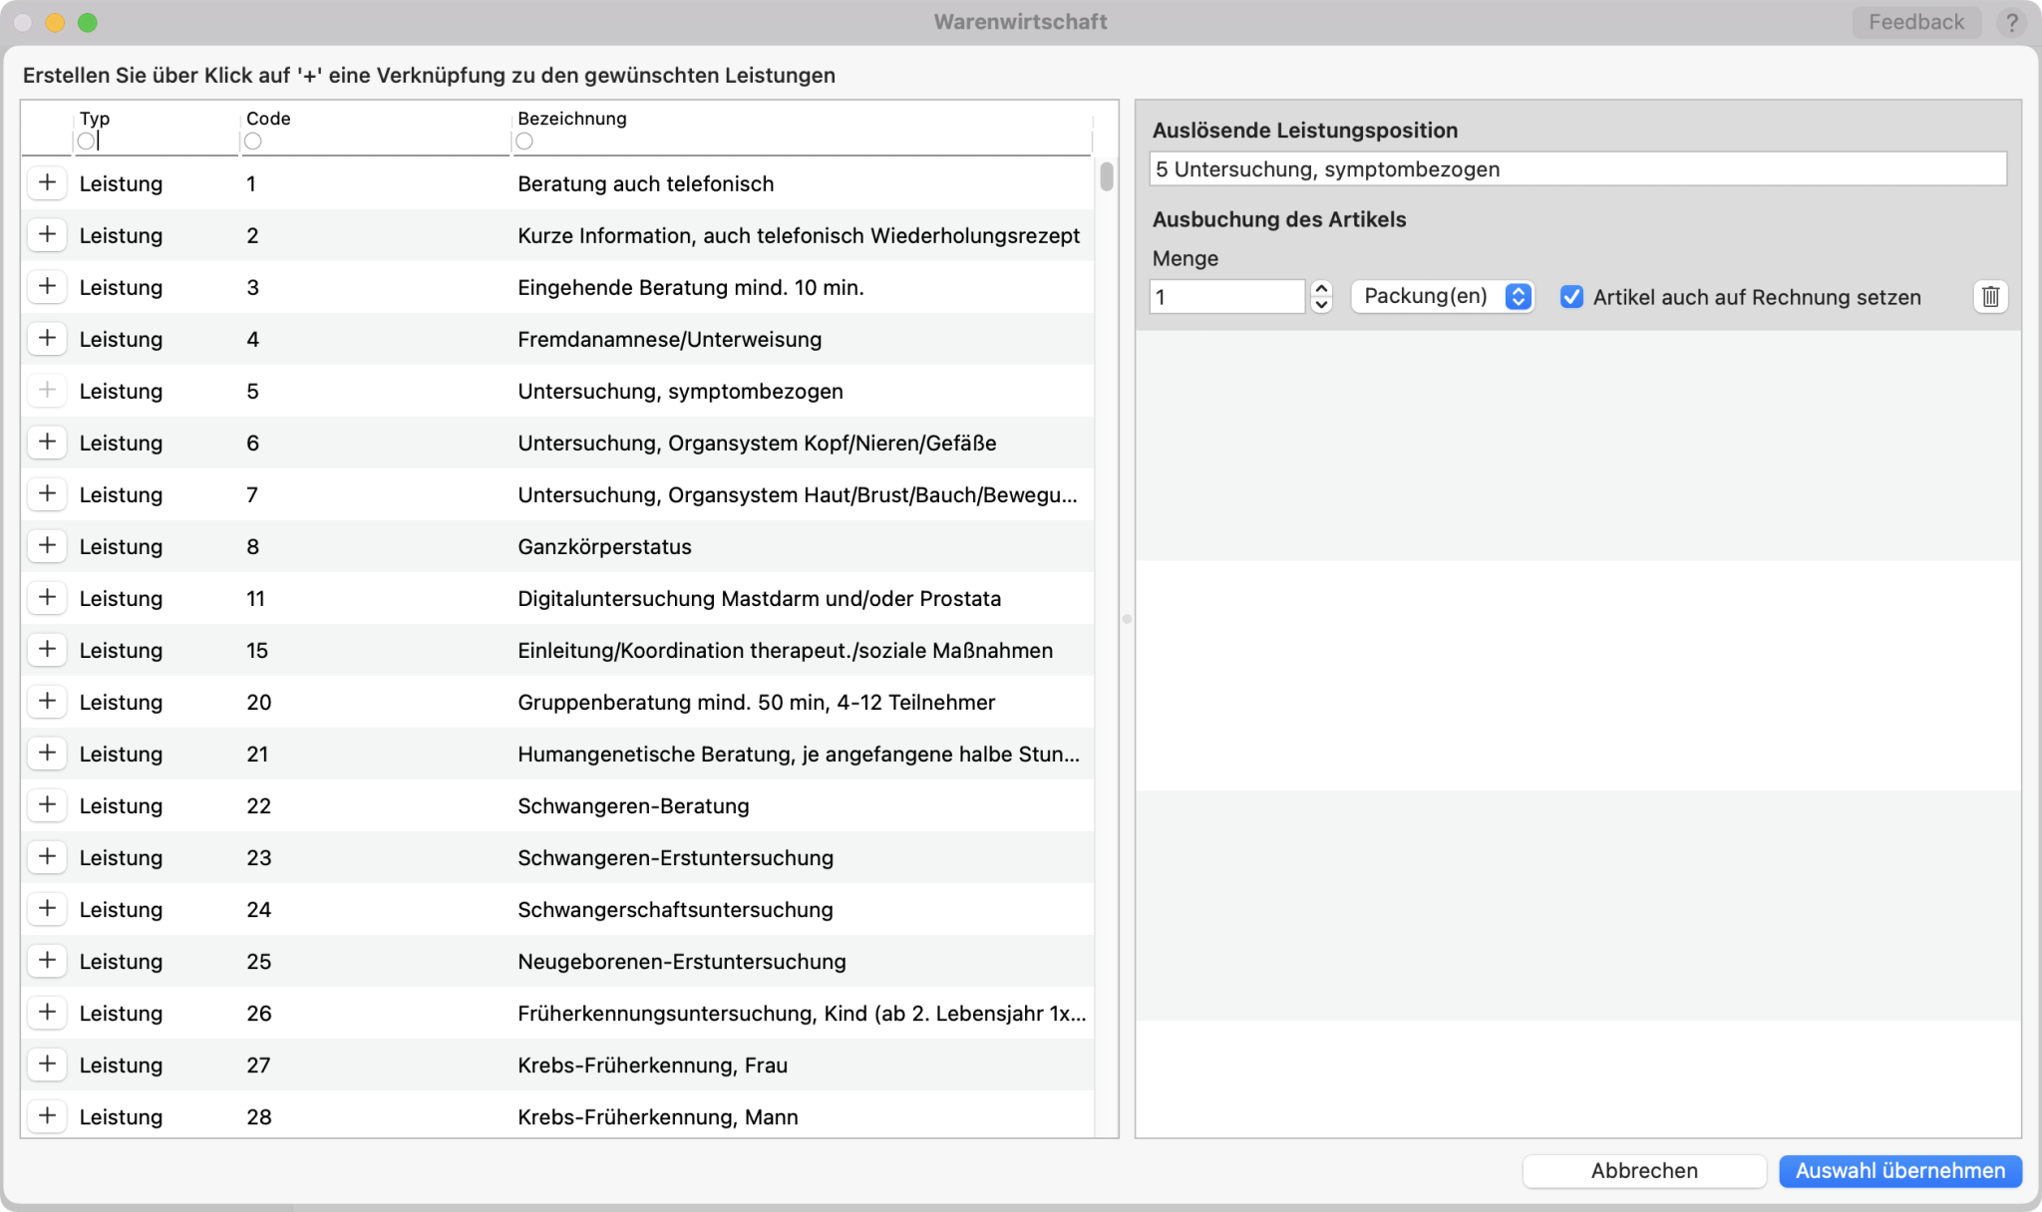Image resolution: width=2042 pixels, height=1212 pixels.
Task: Toggle 'Artikel auch auf Rechnung setzen' checkbox
Action: pyautogui.click(x=1573, y=297)
